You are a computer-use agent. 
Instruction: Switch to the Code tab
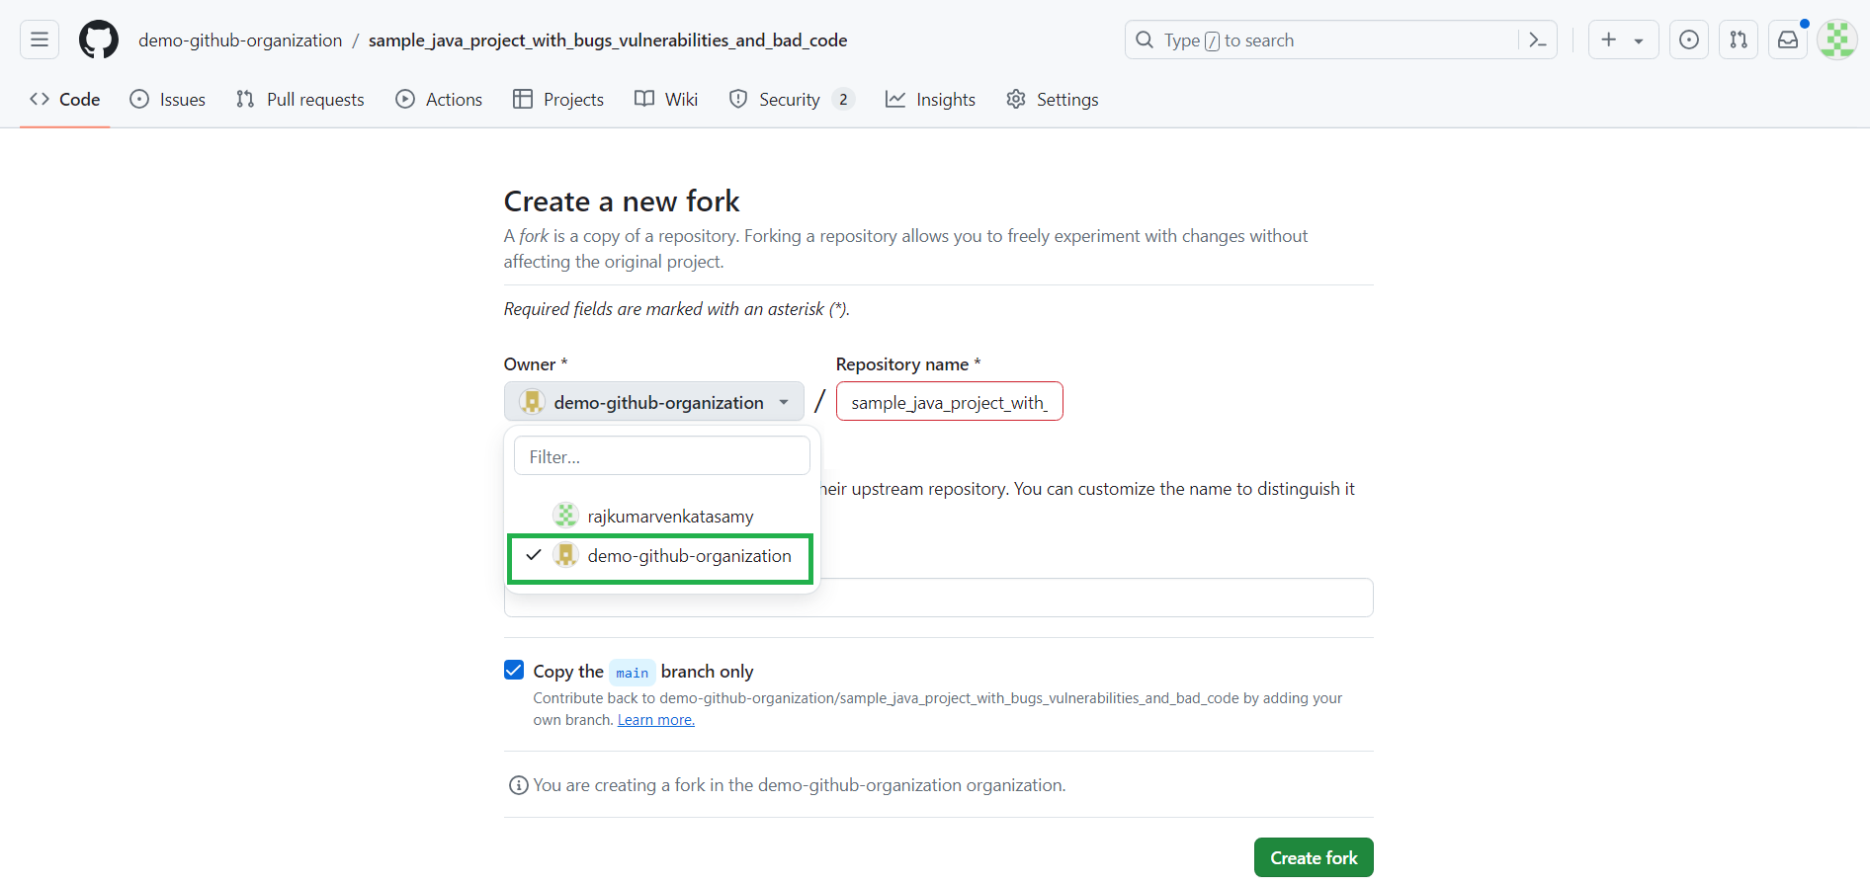(x=65, y=99)
